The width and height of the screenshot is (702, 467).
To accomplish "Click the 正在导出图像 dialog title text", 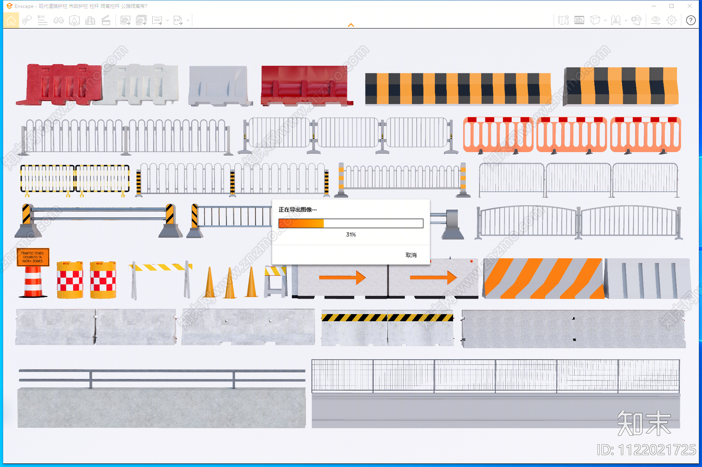I will pos(297,210).
